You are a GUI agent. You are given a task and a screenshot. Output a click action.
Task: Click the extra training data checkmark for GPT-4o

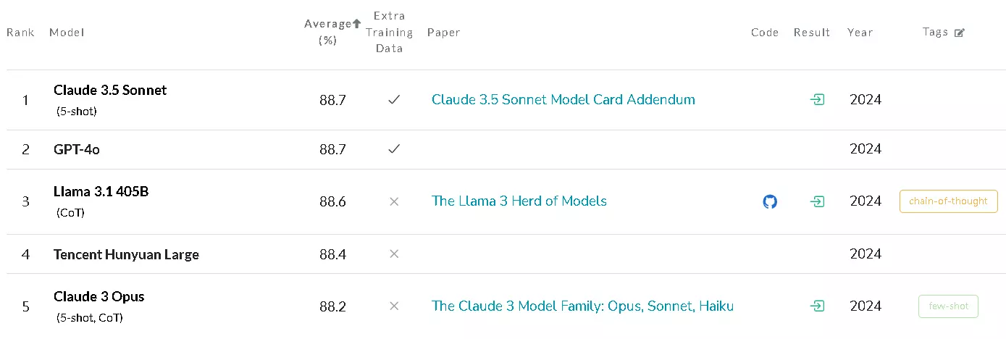point(394,149)
